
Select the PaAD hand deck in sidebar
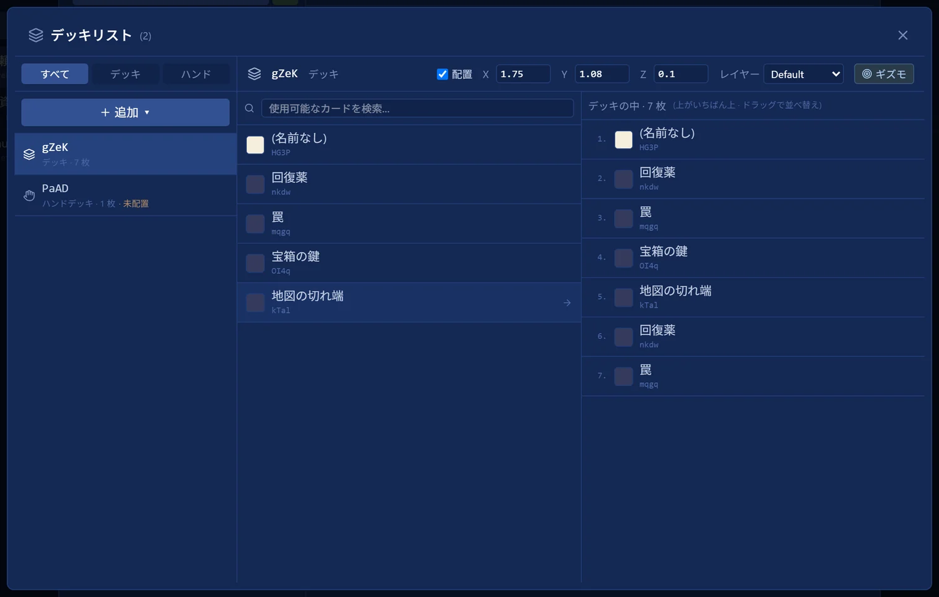[x=125, y=195]
